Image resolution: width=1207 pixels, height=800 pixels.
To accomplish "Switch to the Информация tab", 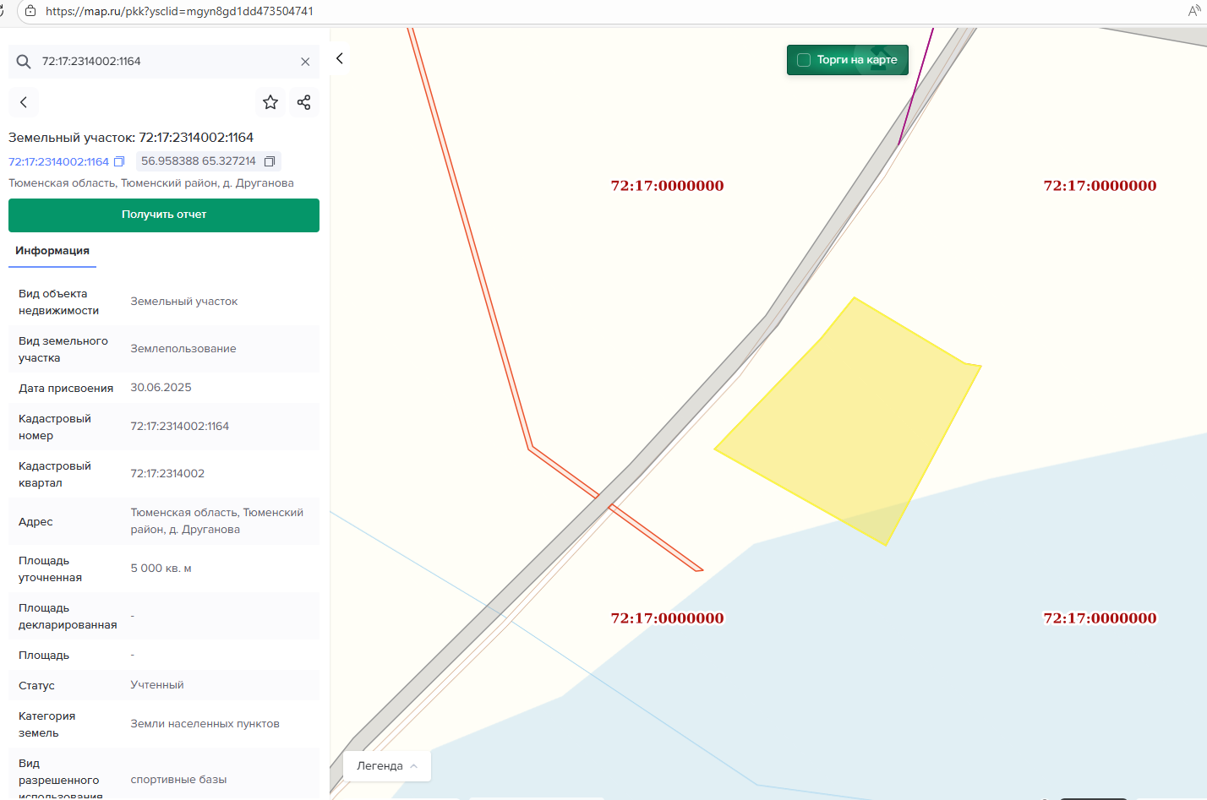I will (x=52, y=251).
